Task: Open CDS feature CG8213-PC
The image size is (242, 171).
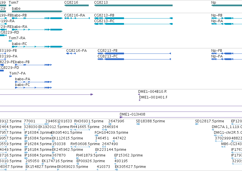Action: coord(134,59)
